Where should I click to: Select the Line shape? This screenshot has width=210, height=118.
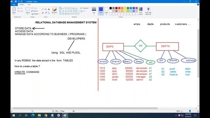[x=60, y=9]
